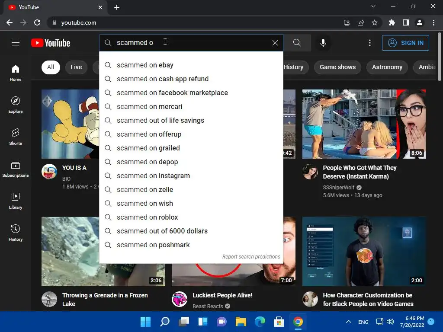The width and height of the screenshot is (443, 332).
Task: Open Subscriptions in the sidebar
Action: point(16,169)
